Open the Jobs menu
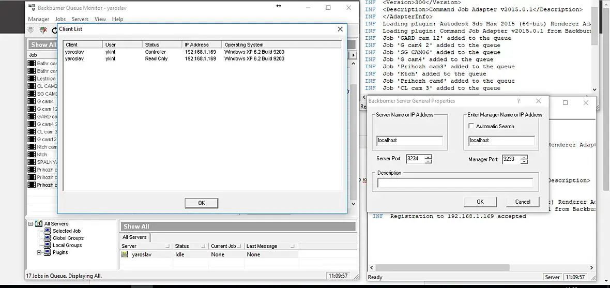This screenshot has height=288, width=610. point(60,19)
